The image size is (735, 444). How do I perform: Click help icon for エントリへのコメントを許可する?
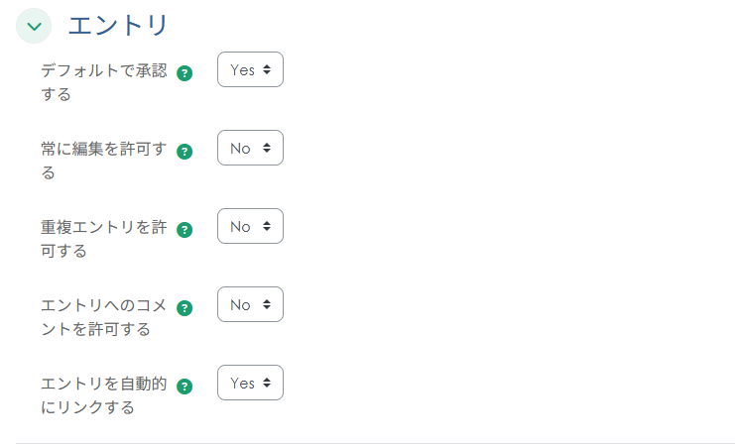[184, 308]
